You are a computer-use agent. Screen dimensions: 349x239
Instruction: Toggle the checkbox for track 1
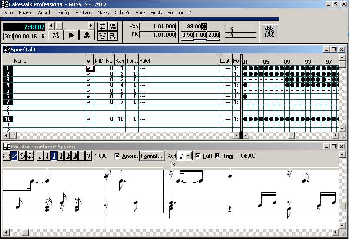point(90,68)
